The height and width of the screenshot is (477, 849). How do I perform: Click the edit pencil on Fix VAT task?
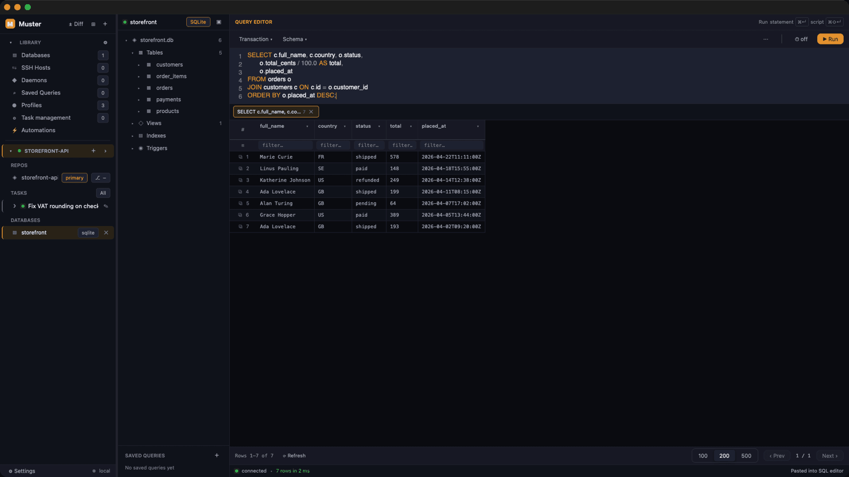click(x=106, y=206)
